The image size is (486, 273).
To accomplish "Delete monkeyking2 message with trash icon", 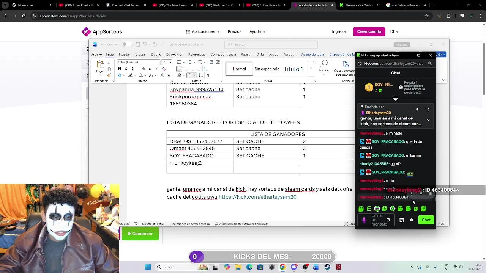I will click(x=430, y=194).
